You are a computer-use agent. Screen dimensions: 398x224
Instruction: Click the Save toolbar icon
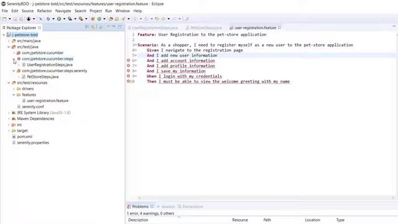[x=15, y=19]
